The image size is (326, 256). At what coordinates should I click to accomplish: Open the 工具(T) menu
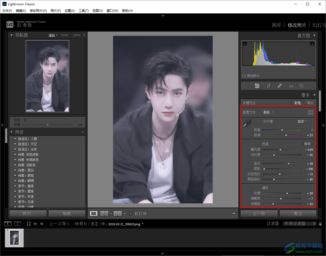coord(84,11)
